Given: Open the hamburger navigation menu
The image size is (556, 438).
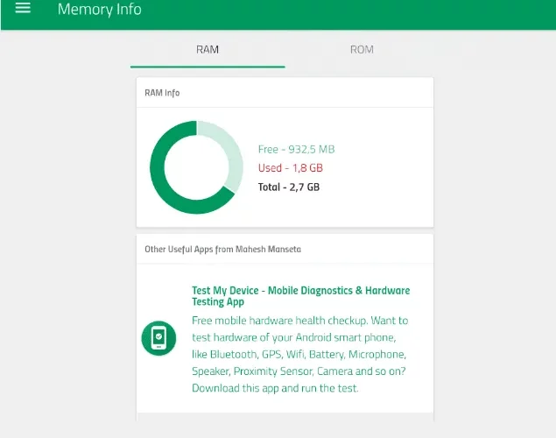Looking at the screenshot, I should click(x=23, y=8).
